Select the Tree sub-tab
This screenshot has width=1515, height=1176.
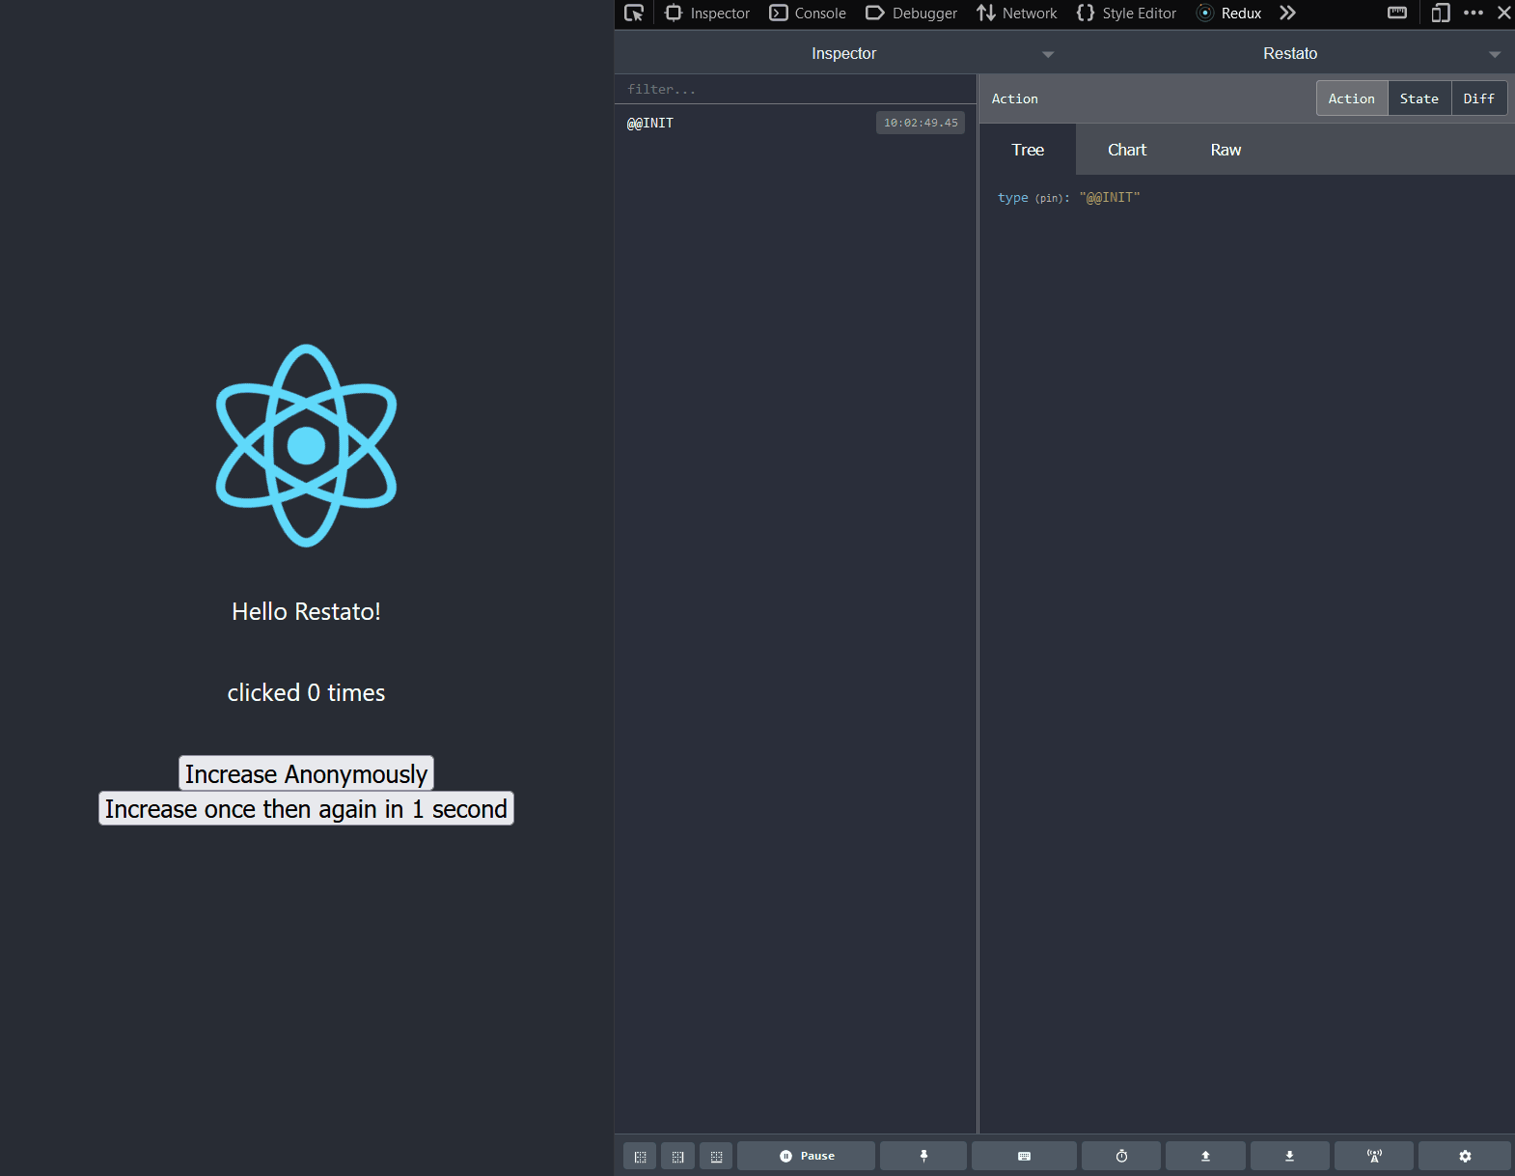click(x=1028, y=150)
